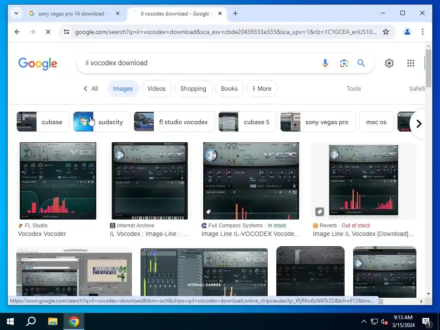
Task: Click IL Vocodex : Image-Line link
Action: coord(149,234)
